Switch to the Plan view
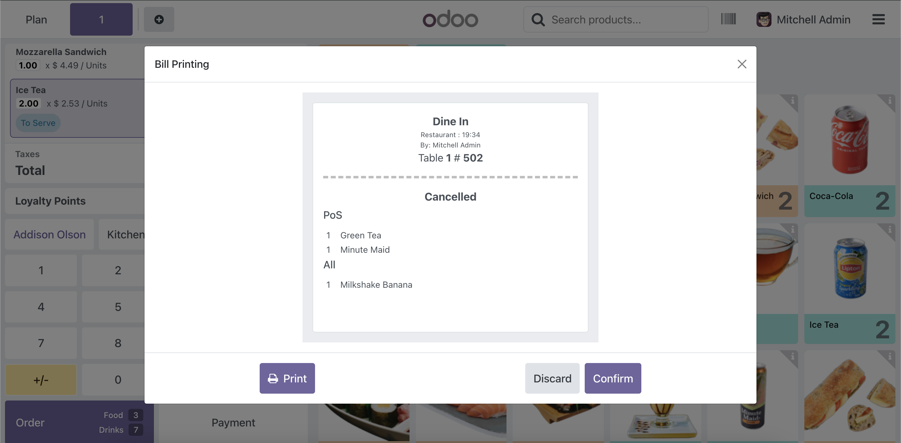Screen dimensions: 901x443 [x=36, y=20]
